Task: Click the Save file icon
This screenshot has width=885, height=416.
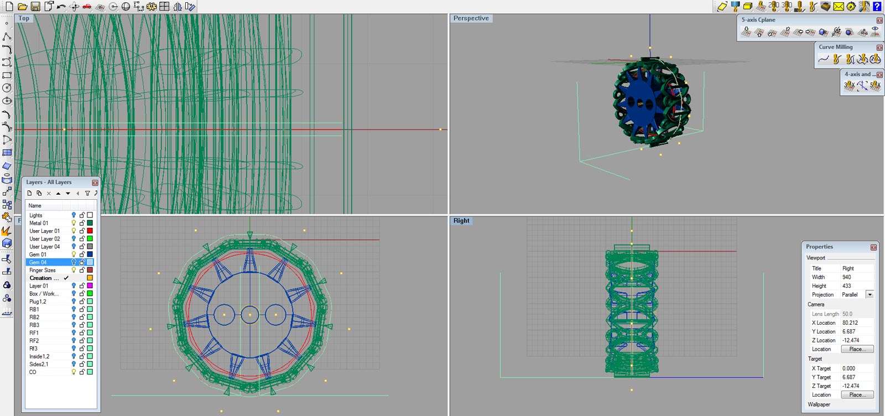Action: (35, 7)
